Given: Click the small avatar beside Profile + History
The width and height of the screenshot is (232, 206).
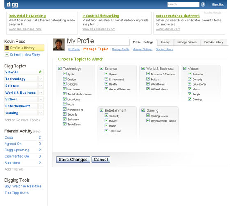Looking at the screenshot, I should pyautogui.click(x=7, y=48).
